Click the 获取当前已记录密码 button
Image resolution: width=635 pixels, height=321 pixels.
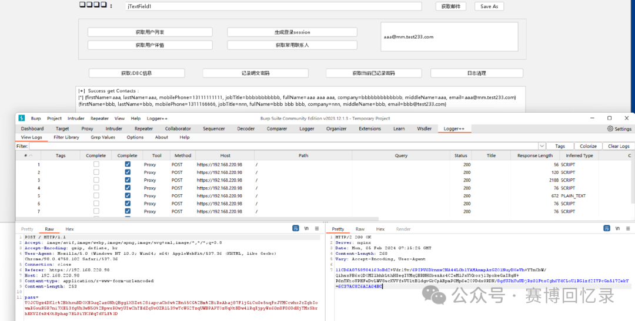(374, 73)
